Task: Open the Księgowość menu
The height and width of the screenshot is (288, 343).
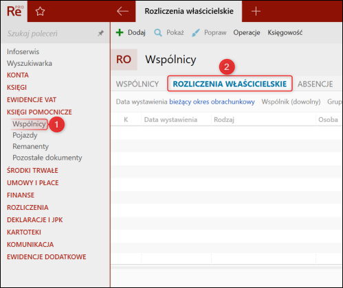Action: (285, 33)
